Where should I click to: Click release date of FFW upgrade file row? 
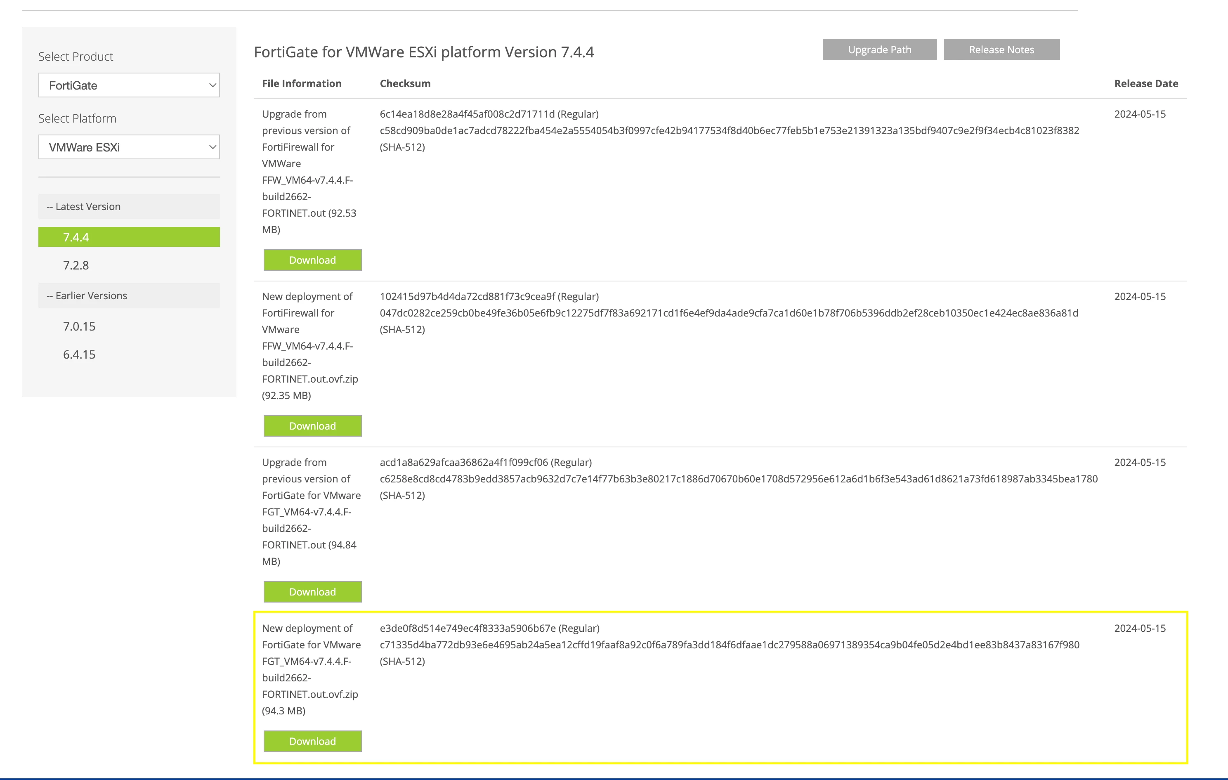[1140, 114]
